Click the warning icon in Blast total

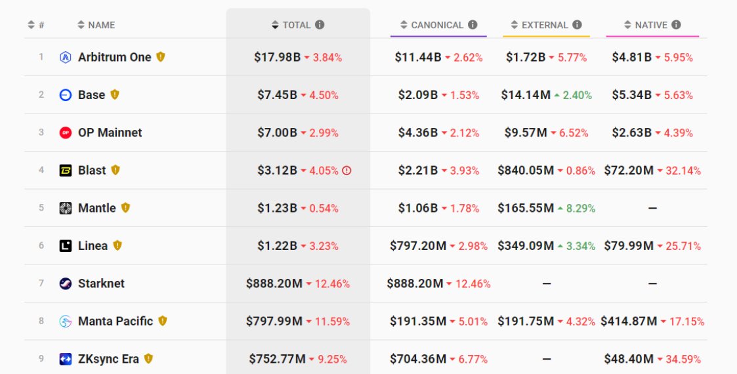pos(347,171)
